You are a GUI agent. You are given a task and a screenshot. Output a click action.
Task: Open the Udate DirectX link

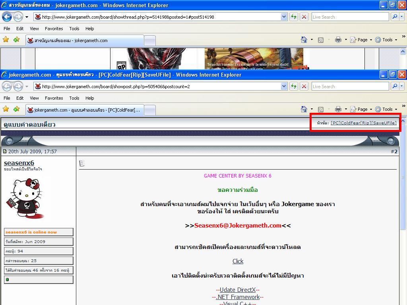pyautogui.click(x=238, y=290)
